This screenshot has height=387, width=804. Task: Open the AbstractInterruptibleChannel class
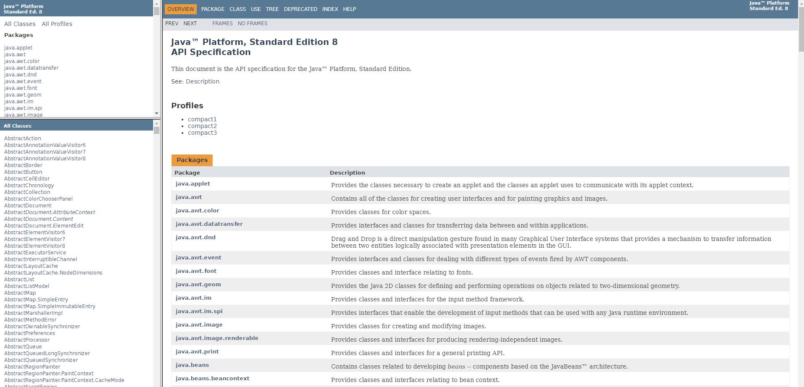[41, 259]
